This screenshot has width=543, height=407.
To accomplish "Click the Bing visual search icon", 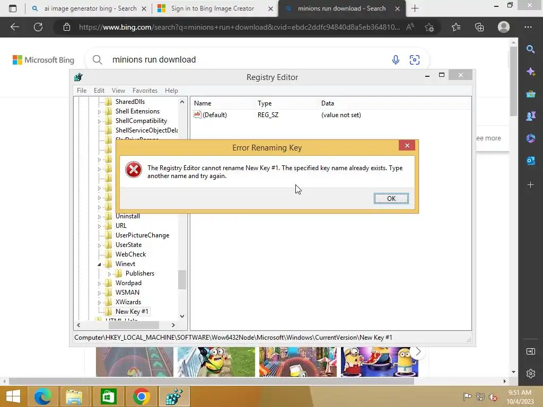I will coord(415,60).
